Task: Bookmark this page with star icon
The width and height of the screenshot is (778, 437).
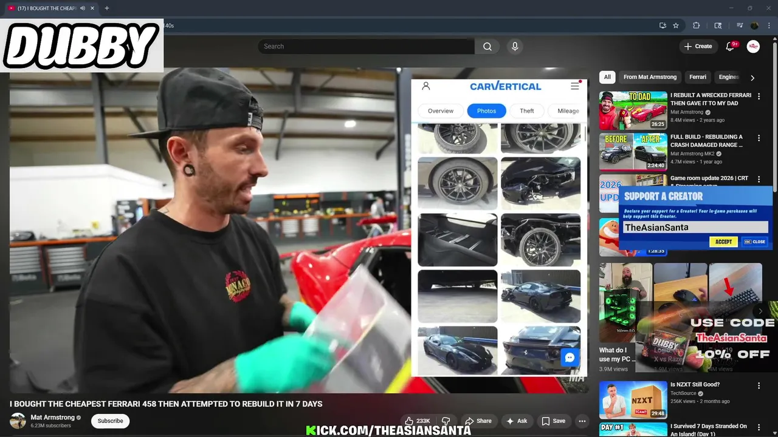Action: coord(676,25)
